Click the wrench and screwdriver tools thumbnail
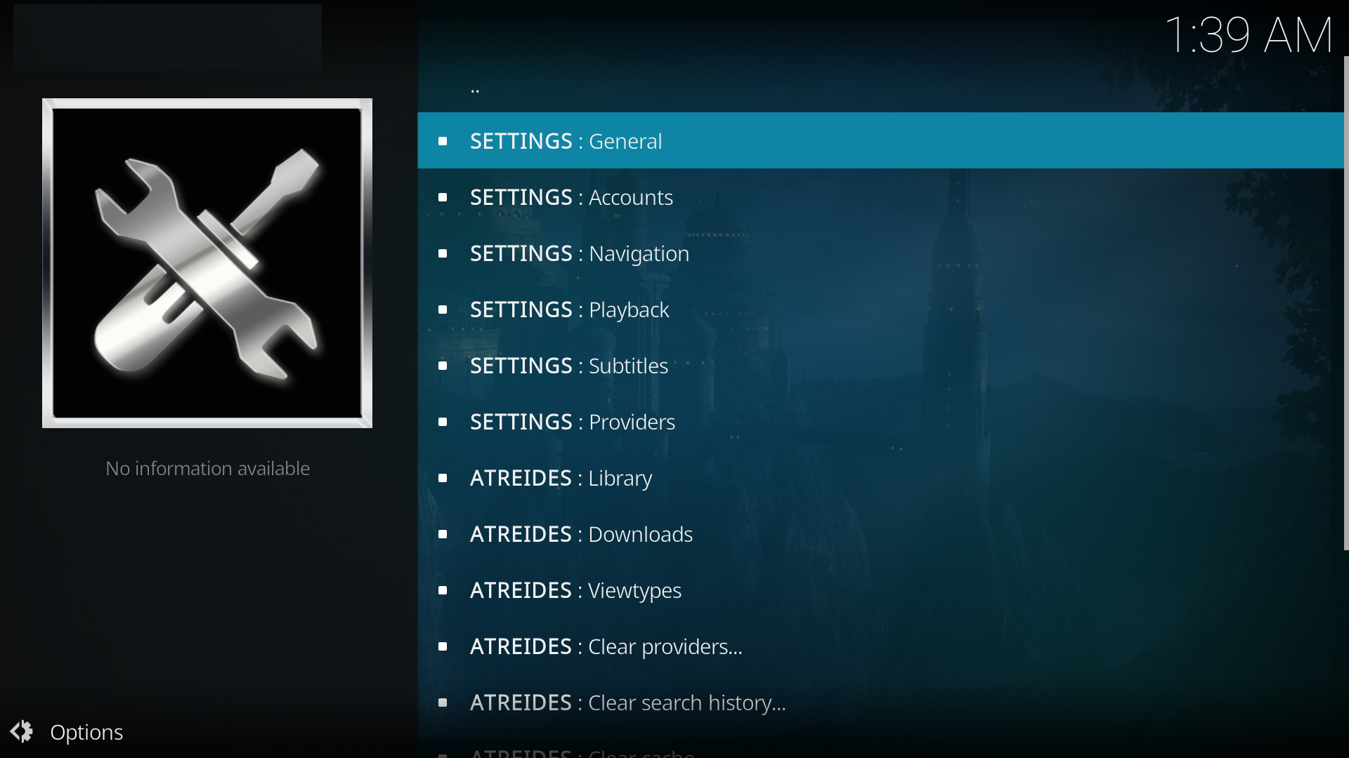 point(207,263)
